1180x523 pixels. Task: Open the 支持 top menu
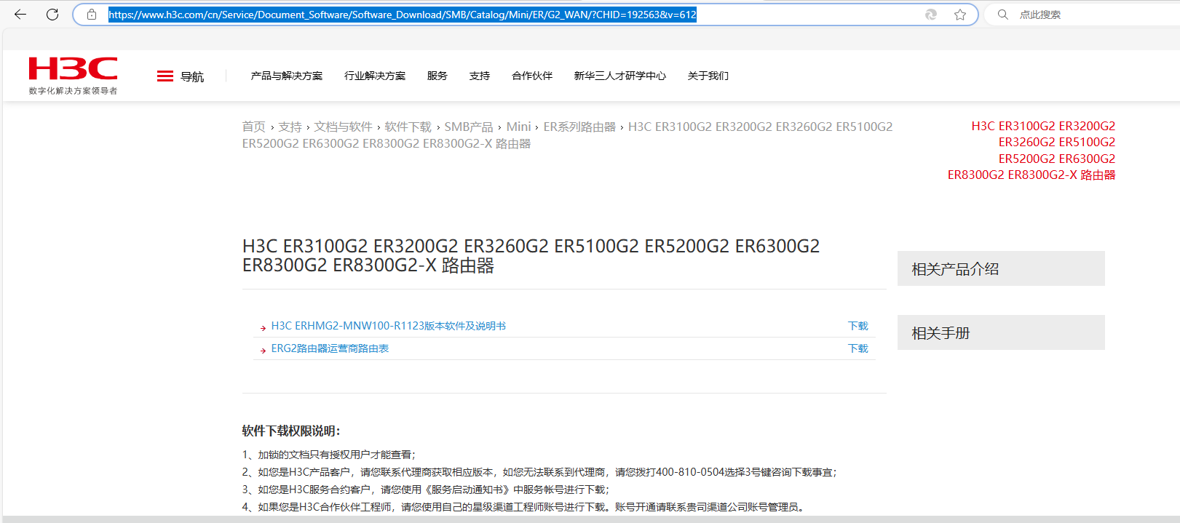(x=480, y=76)
